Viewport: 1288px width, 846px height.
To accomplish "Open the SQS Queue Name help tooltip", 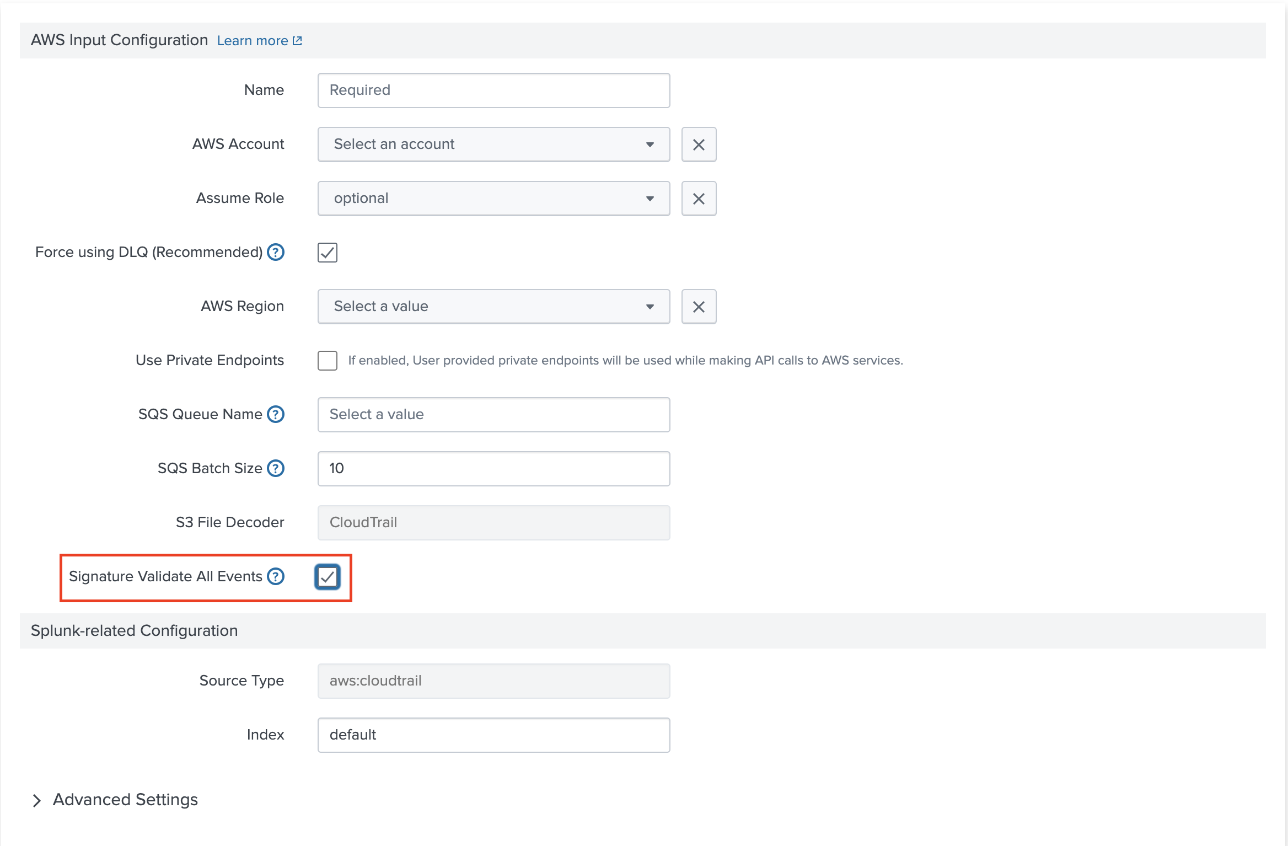I will point(276,414).
